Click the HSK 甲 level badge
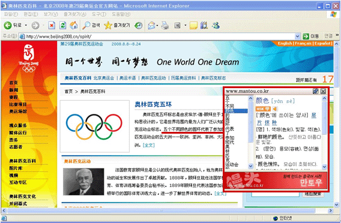Screen dimensions: 341x223 pos(263,109)
